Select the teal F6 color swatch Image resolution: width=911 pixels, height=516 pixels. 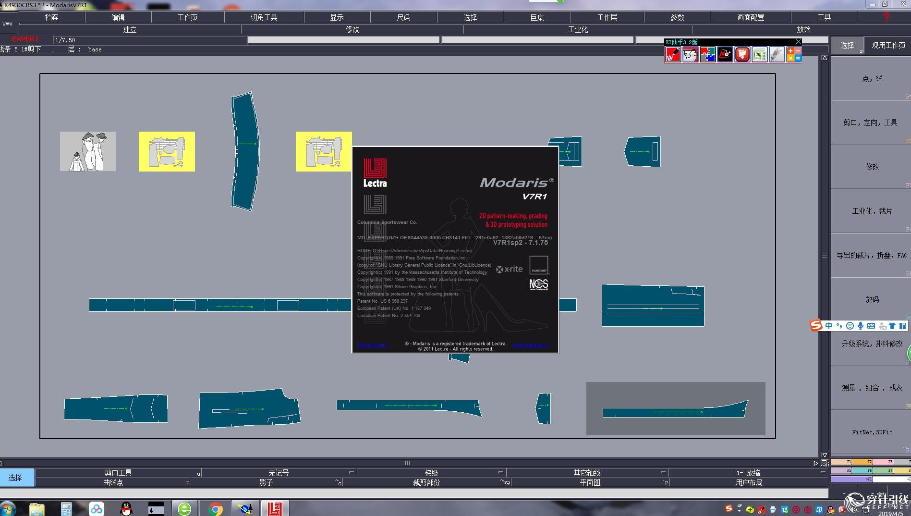coord(862,470)
